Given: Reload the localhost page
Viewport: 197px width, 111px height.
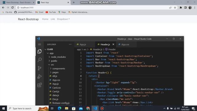Looking at the screenshot, I should click(x=12, y=7).
